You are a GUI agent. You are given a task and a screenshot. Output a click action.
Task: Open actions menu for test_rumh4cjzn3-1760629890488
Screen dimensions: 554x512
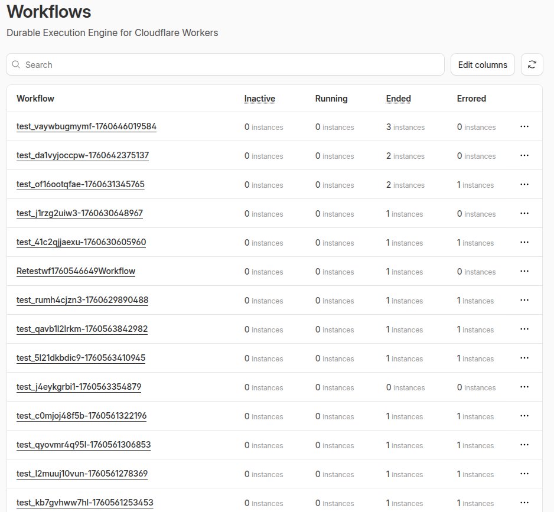524,301
